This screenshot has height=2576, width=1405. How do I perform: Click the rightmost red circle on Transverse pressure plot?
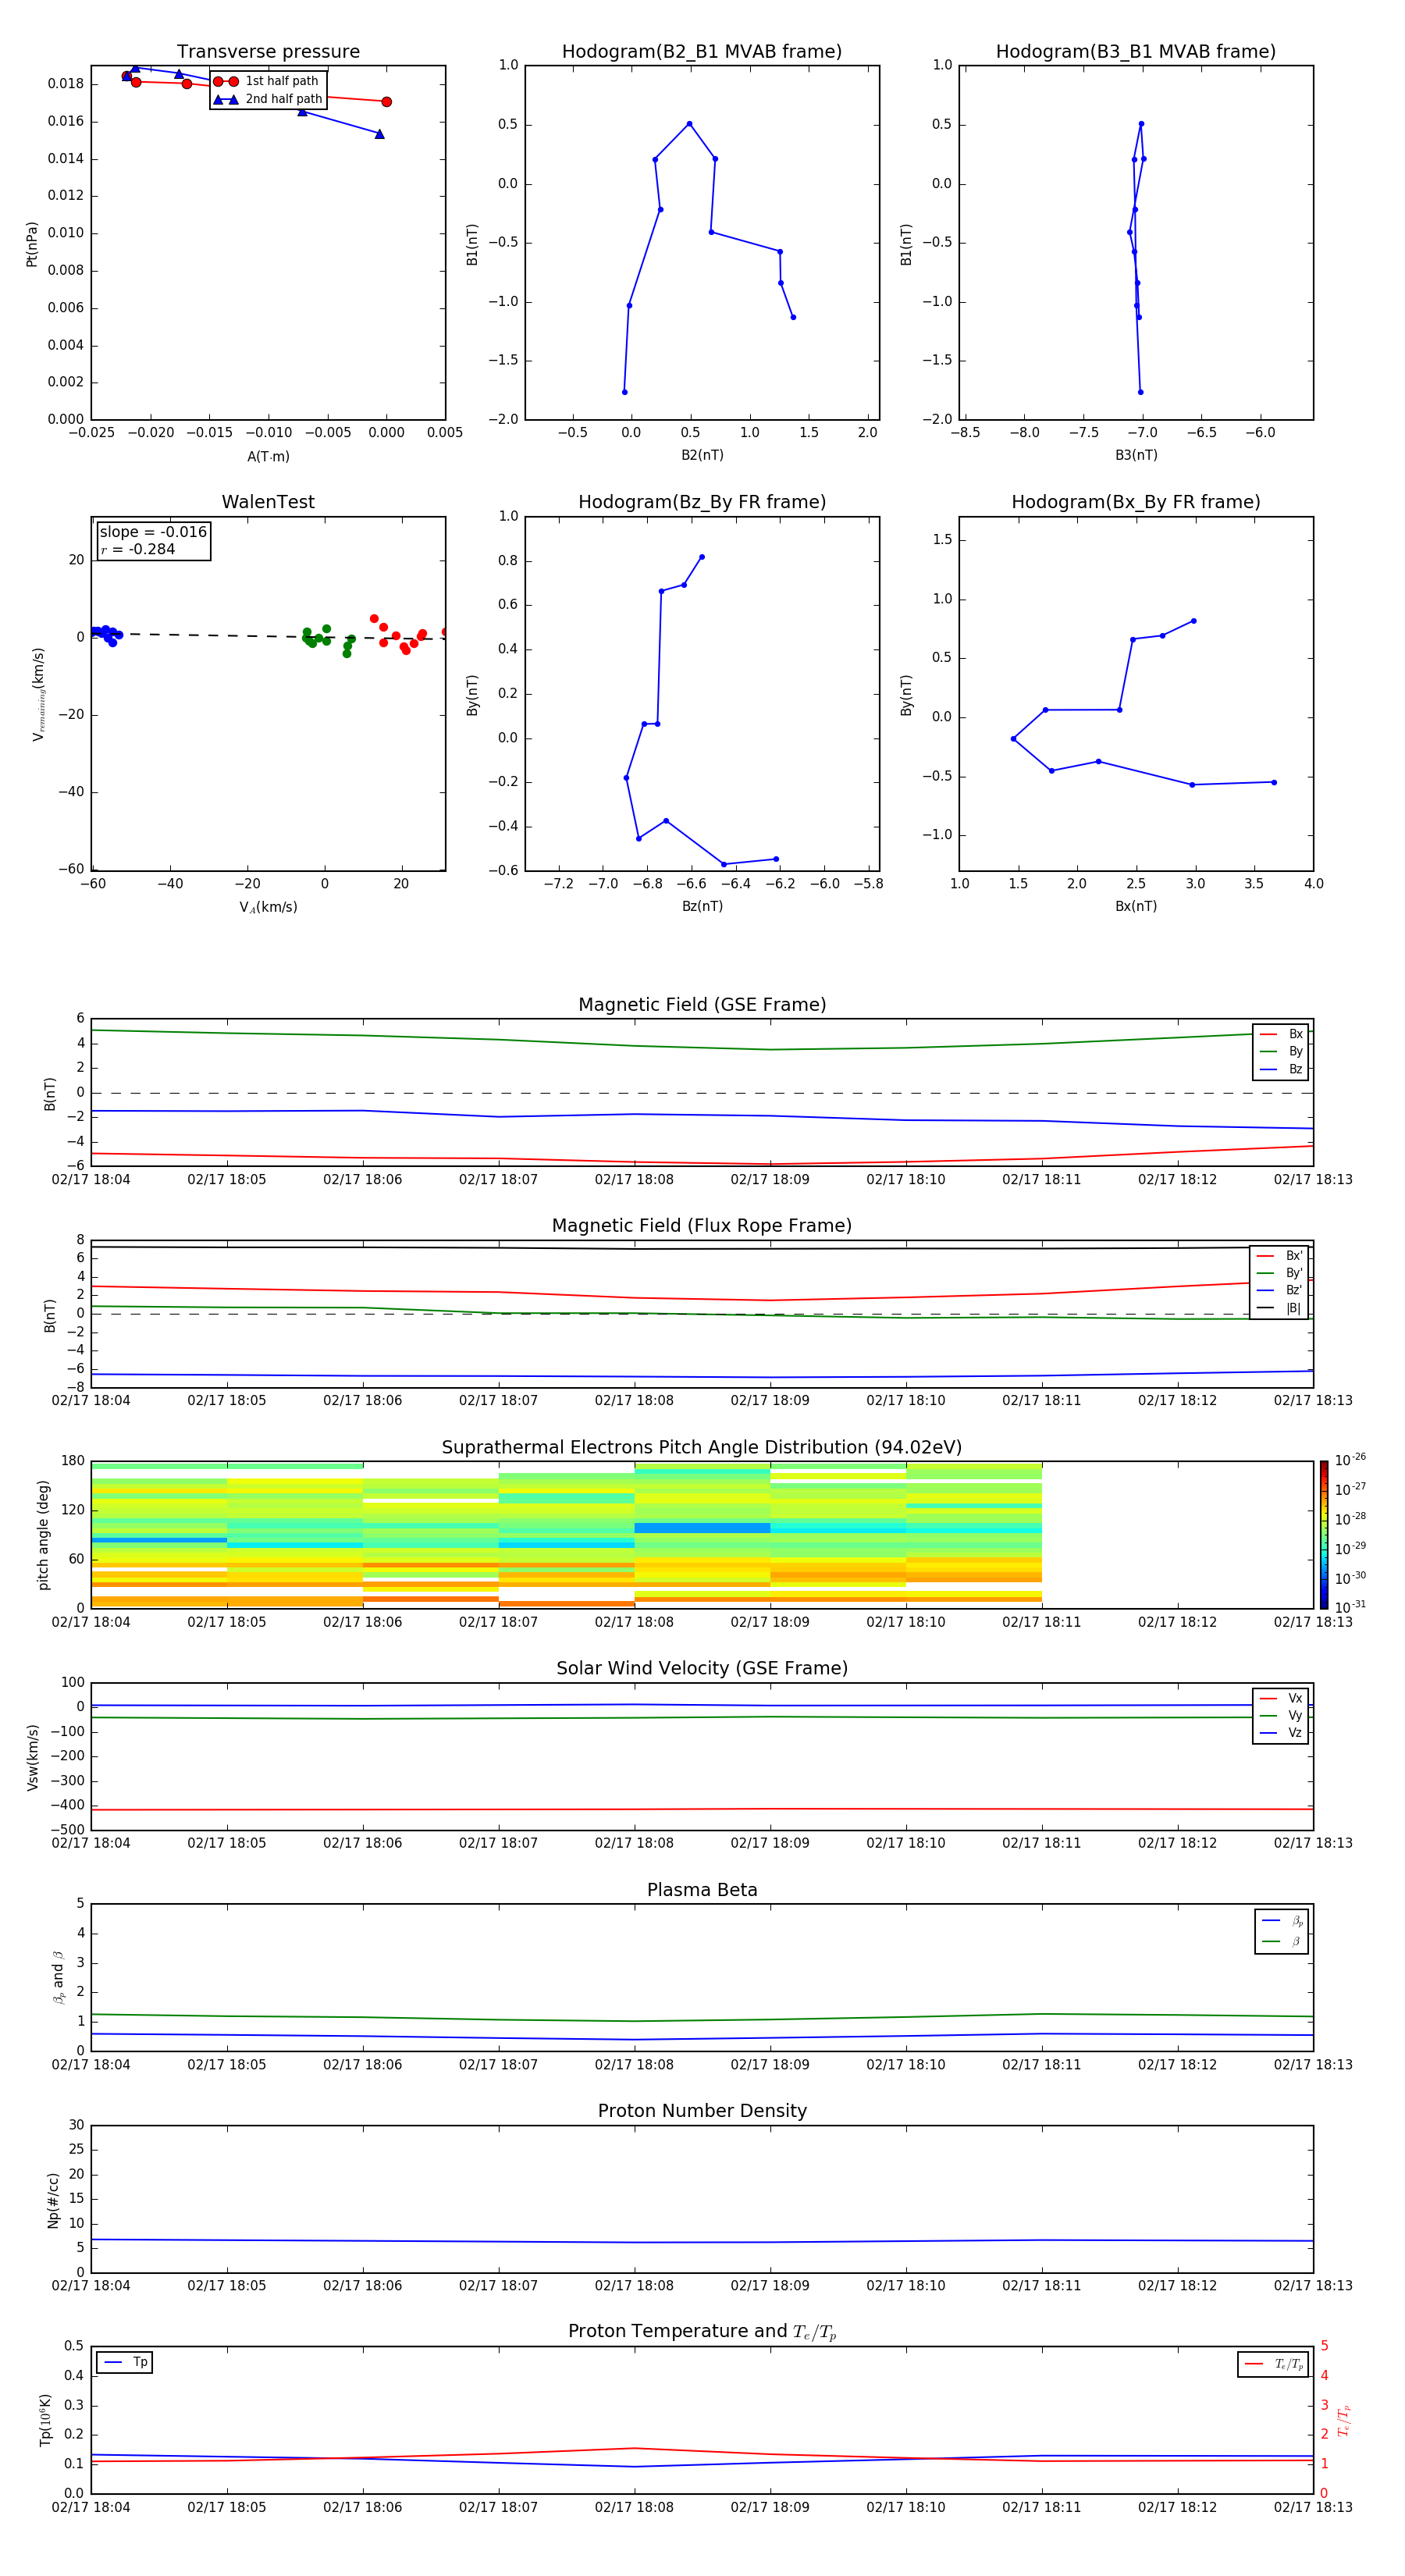click(x=386, y=102)
